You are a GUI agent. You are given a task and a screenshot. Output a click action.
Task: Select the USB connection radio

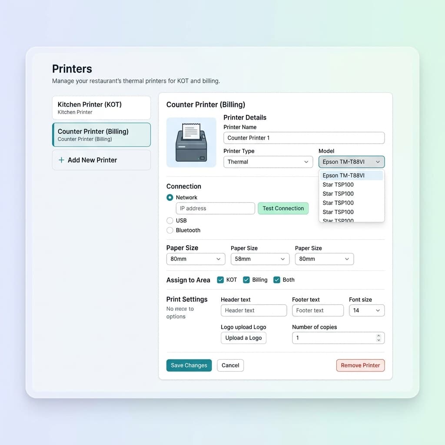[170, 220]
